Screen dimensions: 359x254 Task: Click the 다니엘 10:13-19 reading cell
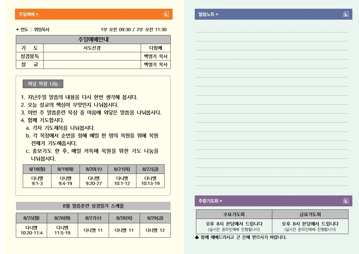click(x=150, y=181)
